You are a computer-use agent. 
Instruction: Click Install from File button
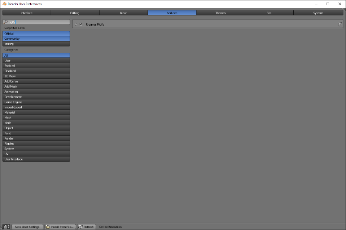(60, 227)
